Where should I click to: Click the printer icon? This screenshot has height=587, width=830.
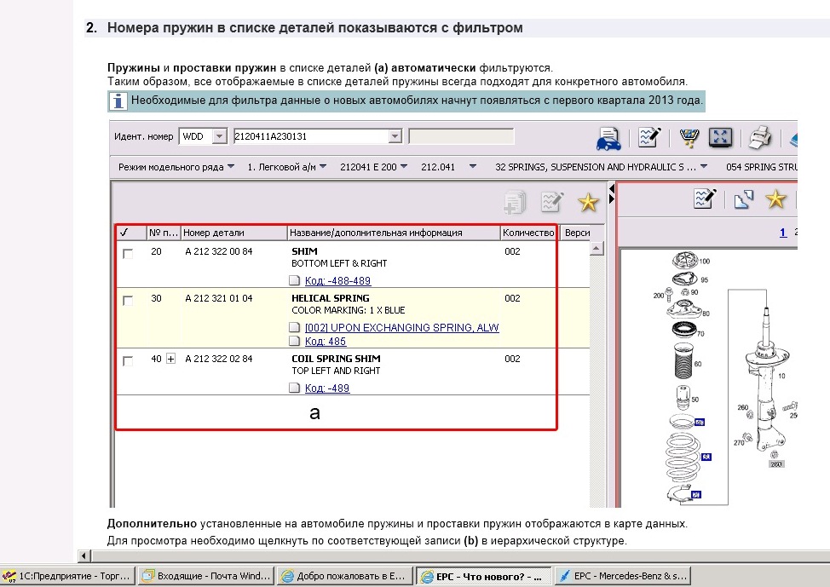[759, 137]
